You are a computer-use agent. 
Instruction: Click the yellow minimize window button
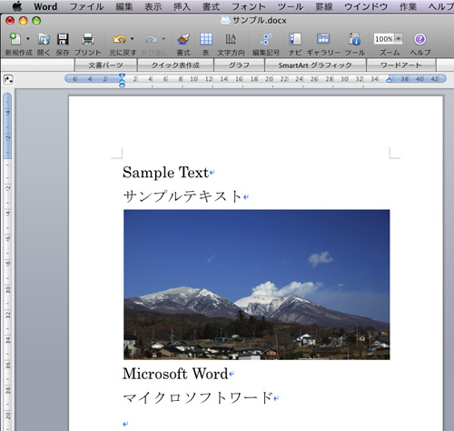(x=24, y=21)
